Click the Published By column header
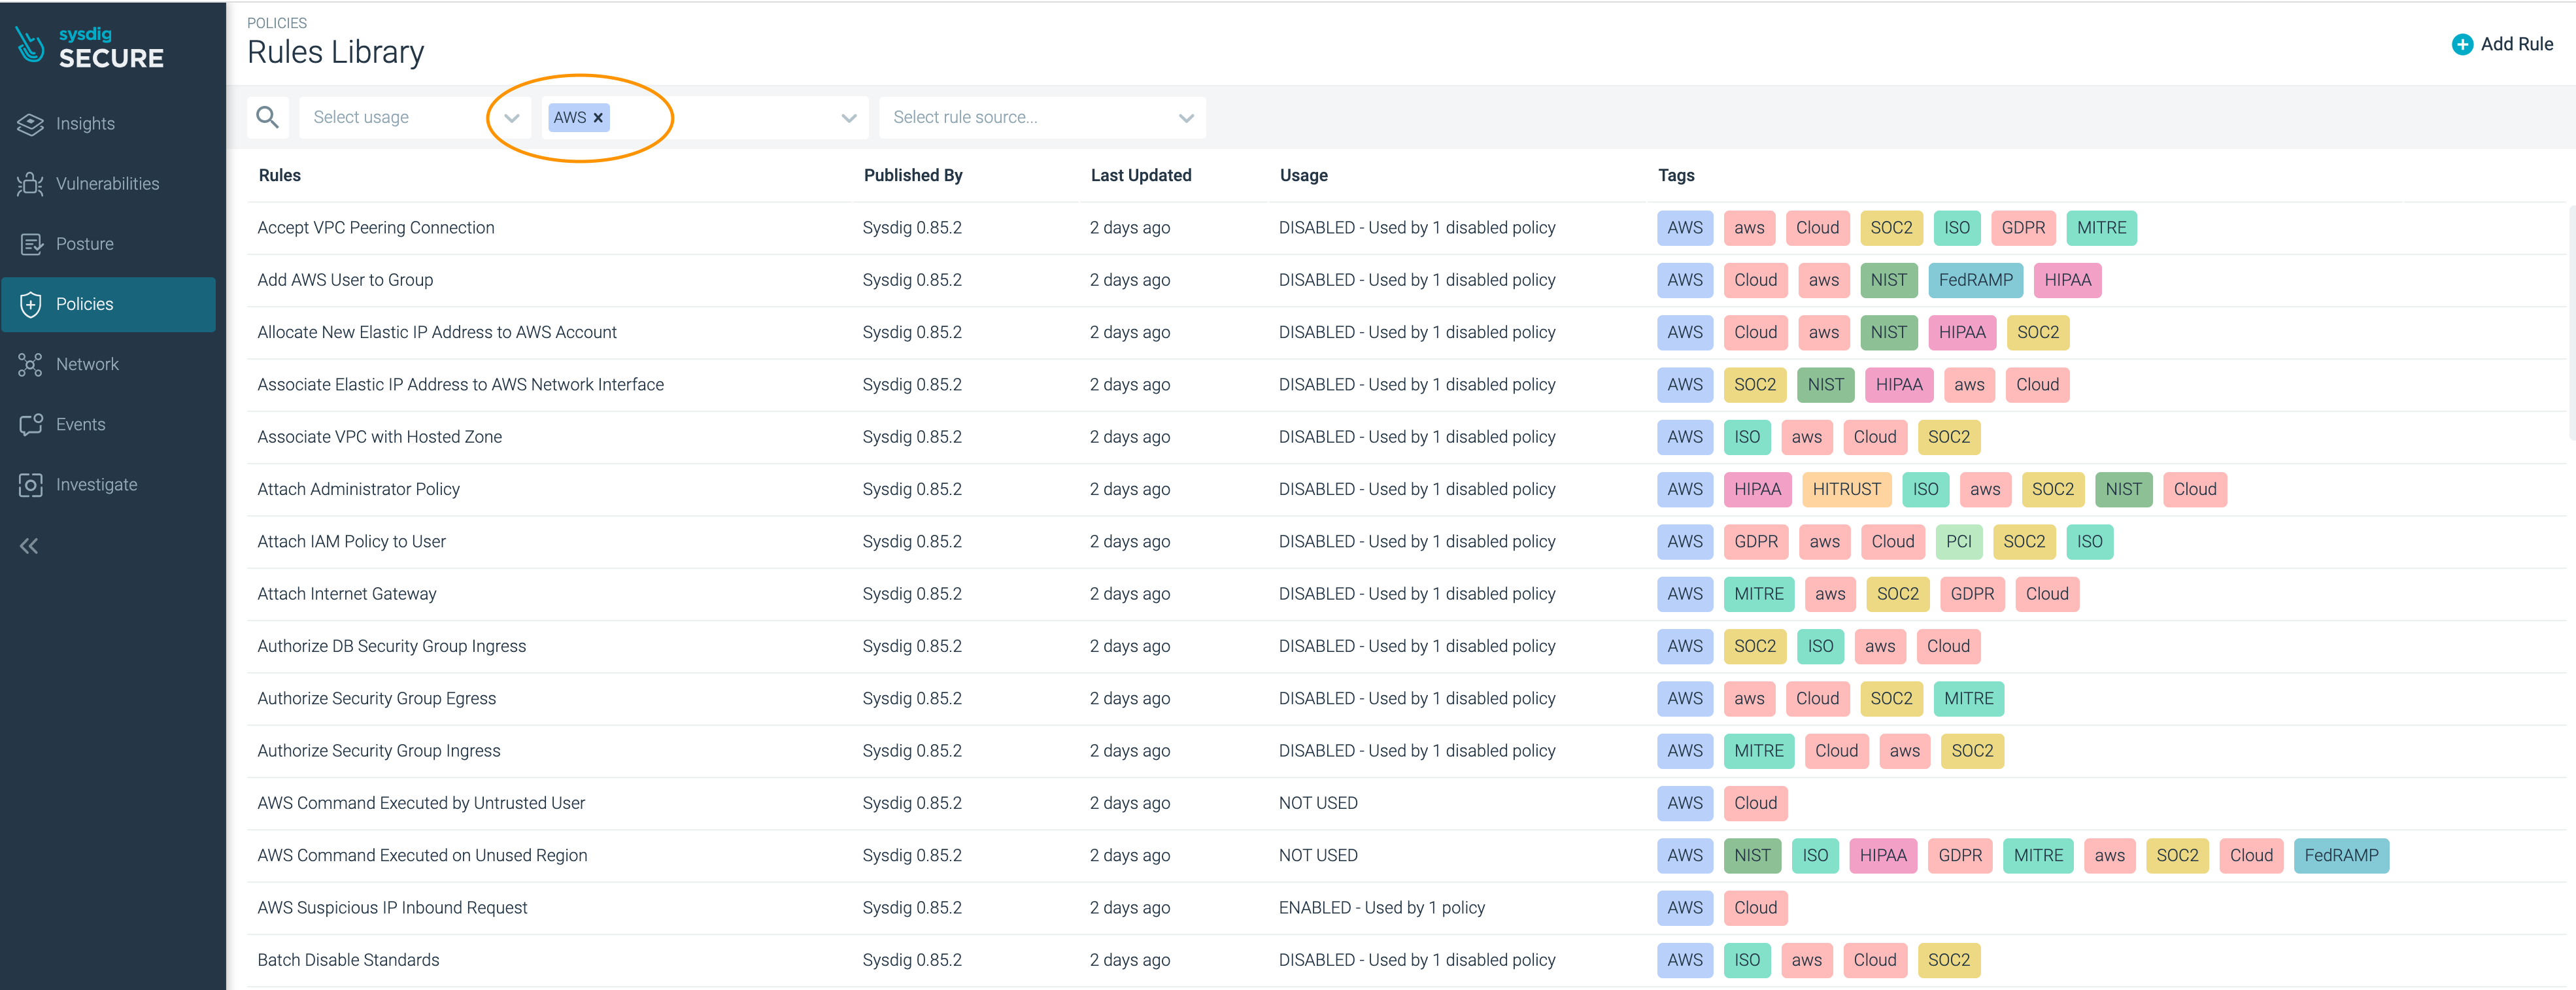The image size is (2576, 990). pos(913,175)
